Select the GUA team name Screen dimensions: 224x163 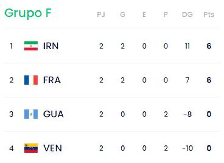53,114
